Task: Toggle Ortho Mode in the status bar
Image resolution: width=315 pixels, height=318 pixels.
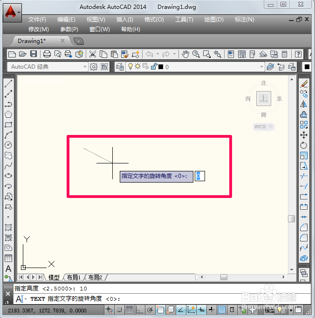Action: click(139, 310)
